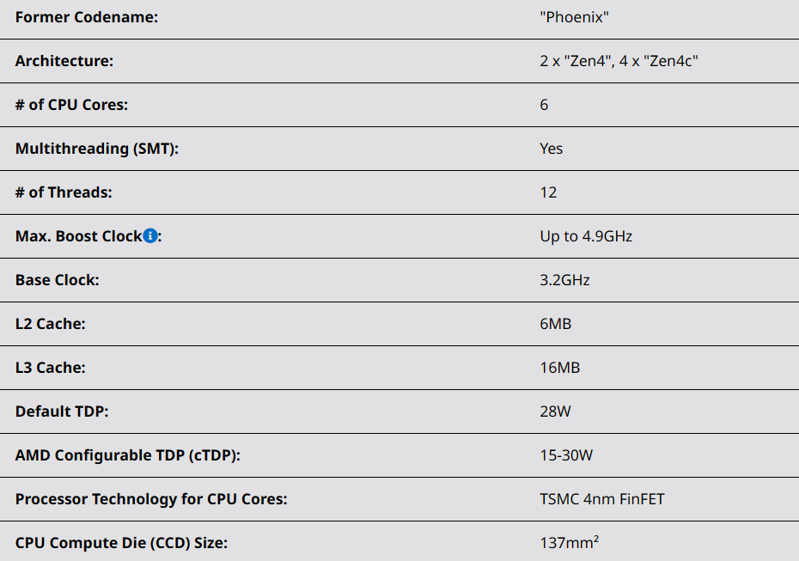This screenshot has height=561, width=799.
Task: Click the Default TDP label
Action: tap(62, 412)
